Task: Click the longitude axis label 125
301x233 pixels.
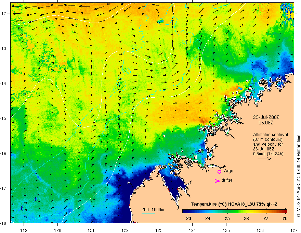Action: (x=226, y=230)
